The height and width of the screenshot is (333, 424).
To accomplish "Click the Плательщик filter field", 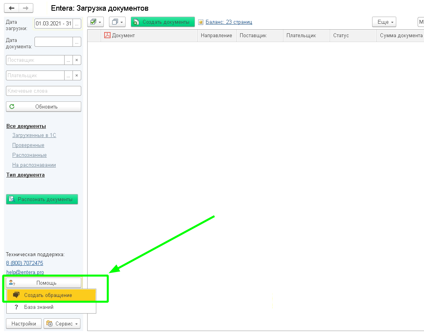I will tap(35, 75).
